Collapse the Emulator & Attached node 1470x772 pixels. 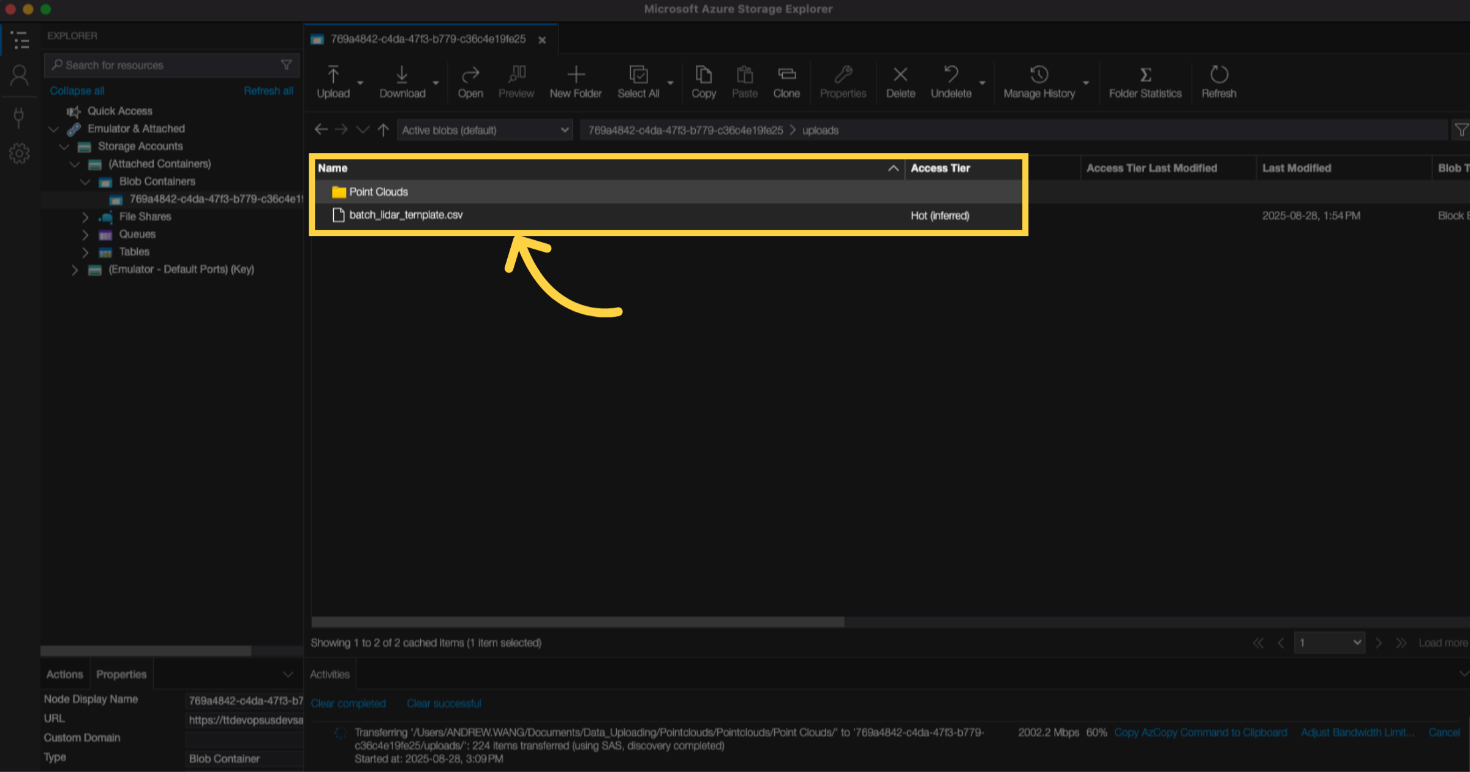pos(53,129)
